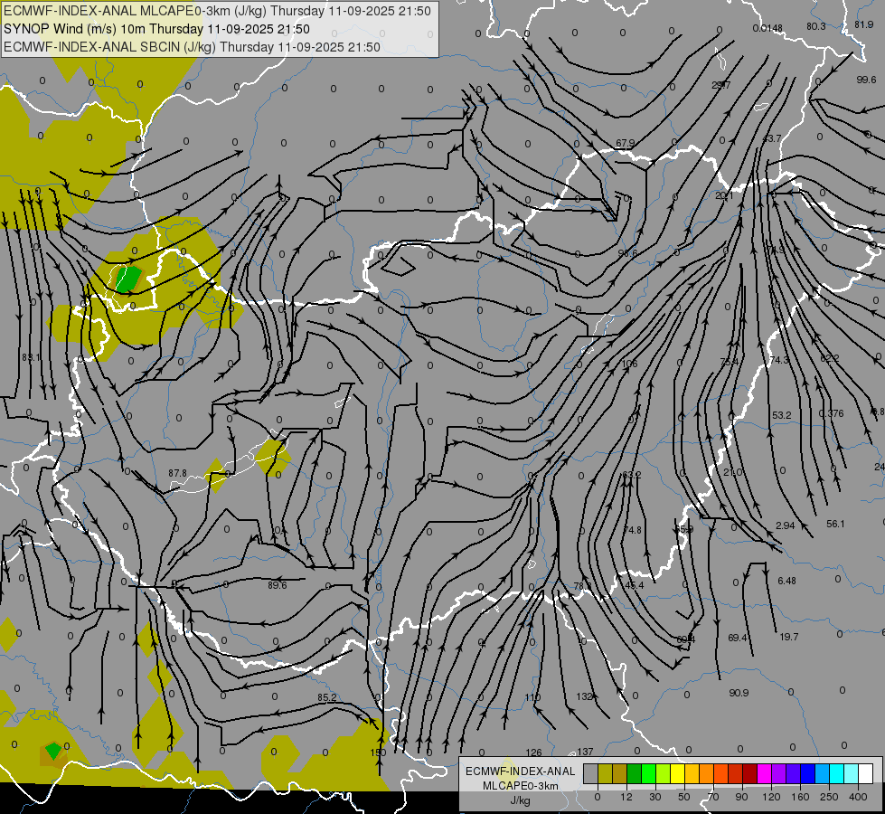The height and width of the screenshot is (814, 885).
Task: Click the 56.1 value on the map
Action: [835, 524]
